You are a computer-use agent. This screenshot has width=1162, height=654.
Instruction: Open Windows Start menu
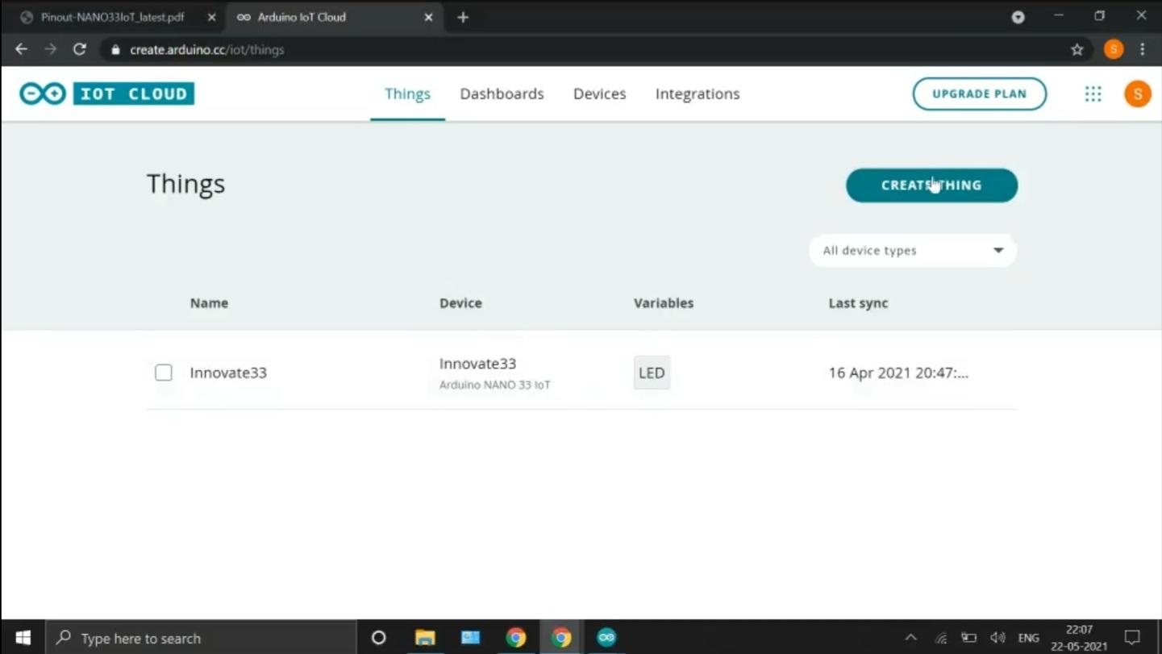click(23, 638)
